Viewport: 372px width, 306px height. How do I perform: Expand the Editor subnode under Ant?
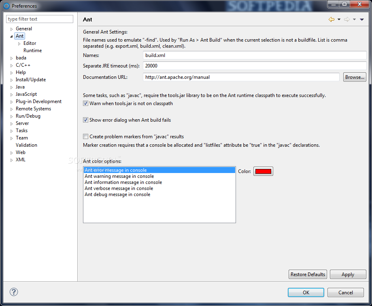[19, 44]
